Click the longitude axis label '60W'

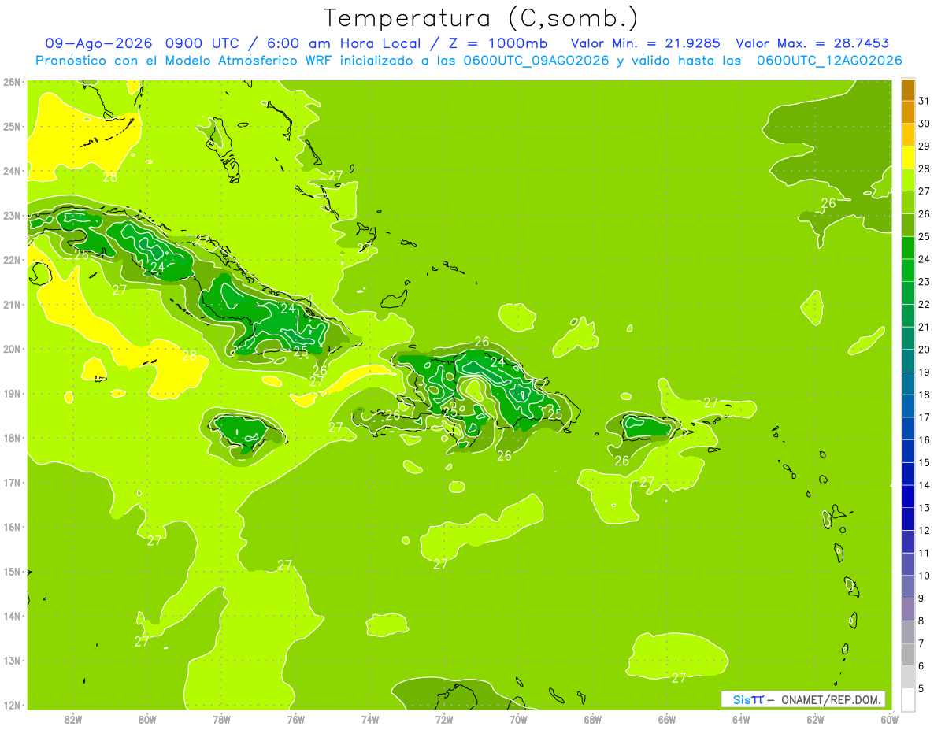pos(890,719)
